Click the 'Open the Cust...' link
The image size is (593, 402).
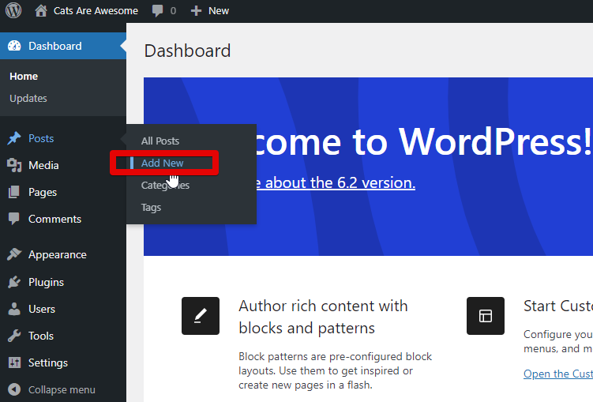tap(558, 374)
